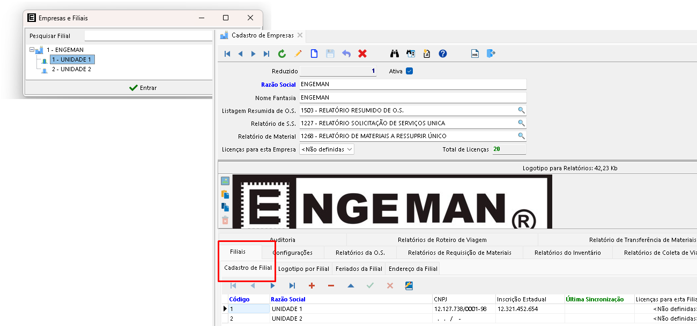Create a new record with the blank page icon
The image size is (697, 326).
pyautogui.click(x=314, y=54)
